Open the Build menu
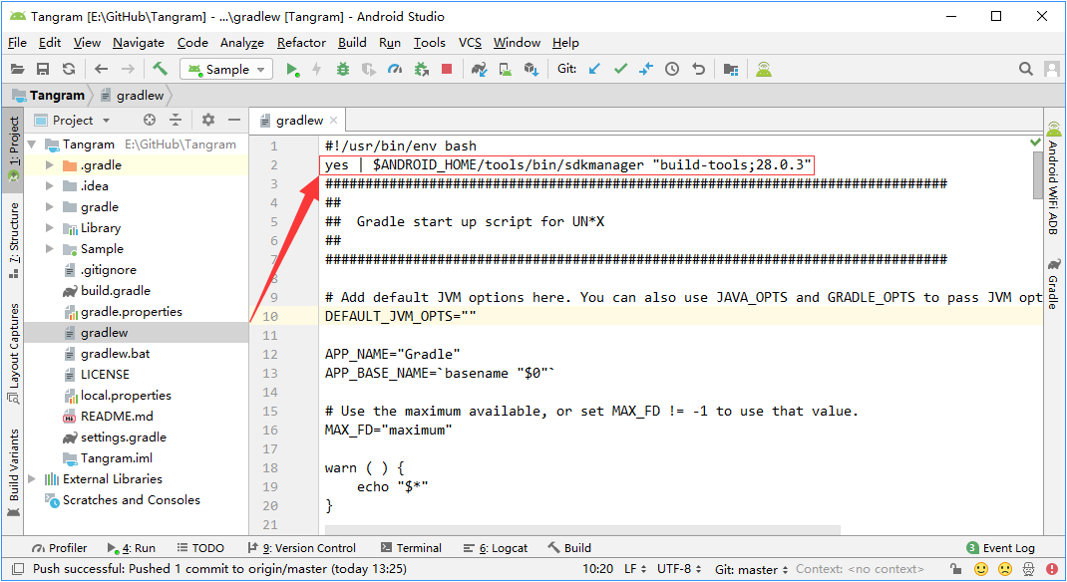The image size is (1067, 582). click(x=352, y=43)
